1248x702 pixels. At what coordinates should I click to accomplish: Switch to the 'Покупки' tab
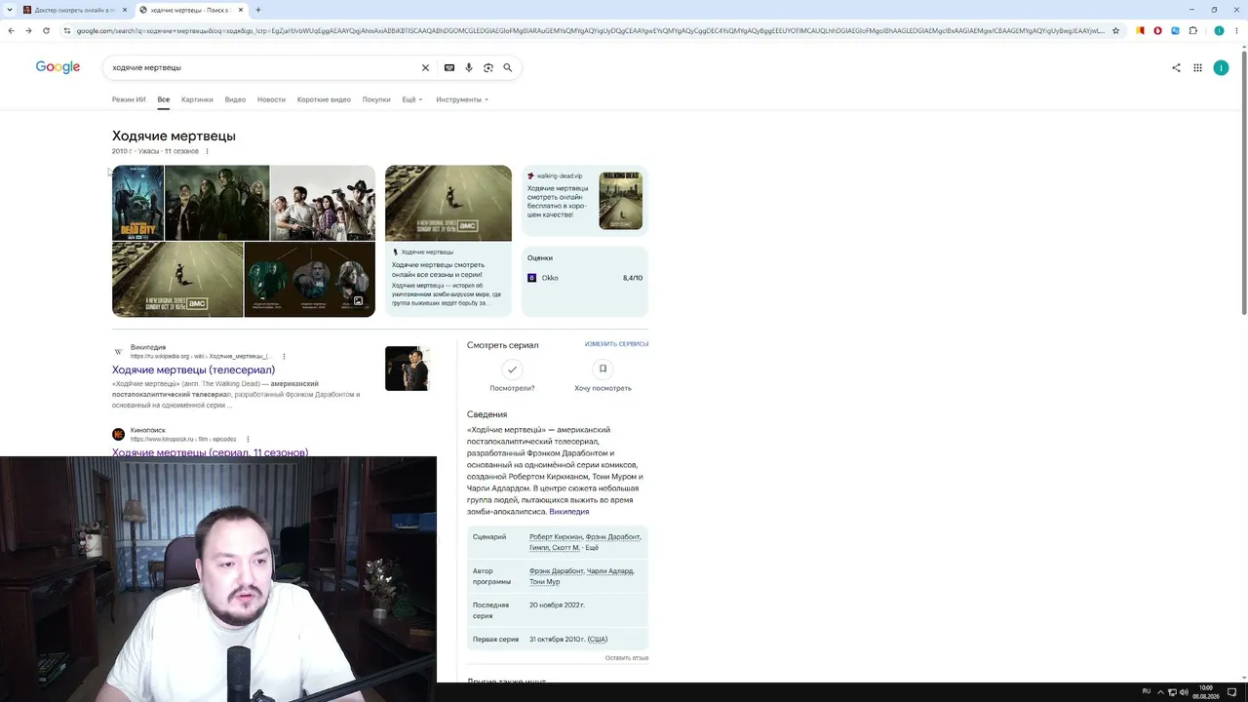(x=376, y=99)
